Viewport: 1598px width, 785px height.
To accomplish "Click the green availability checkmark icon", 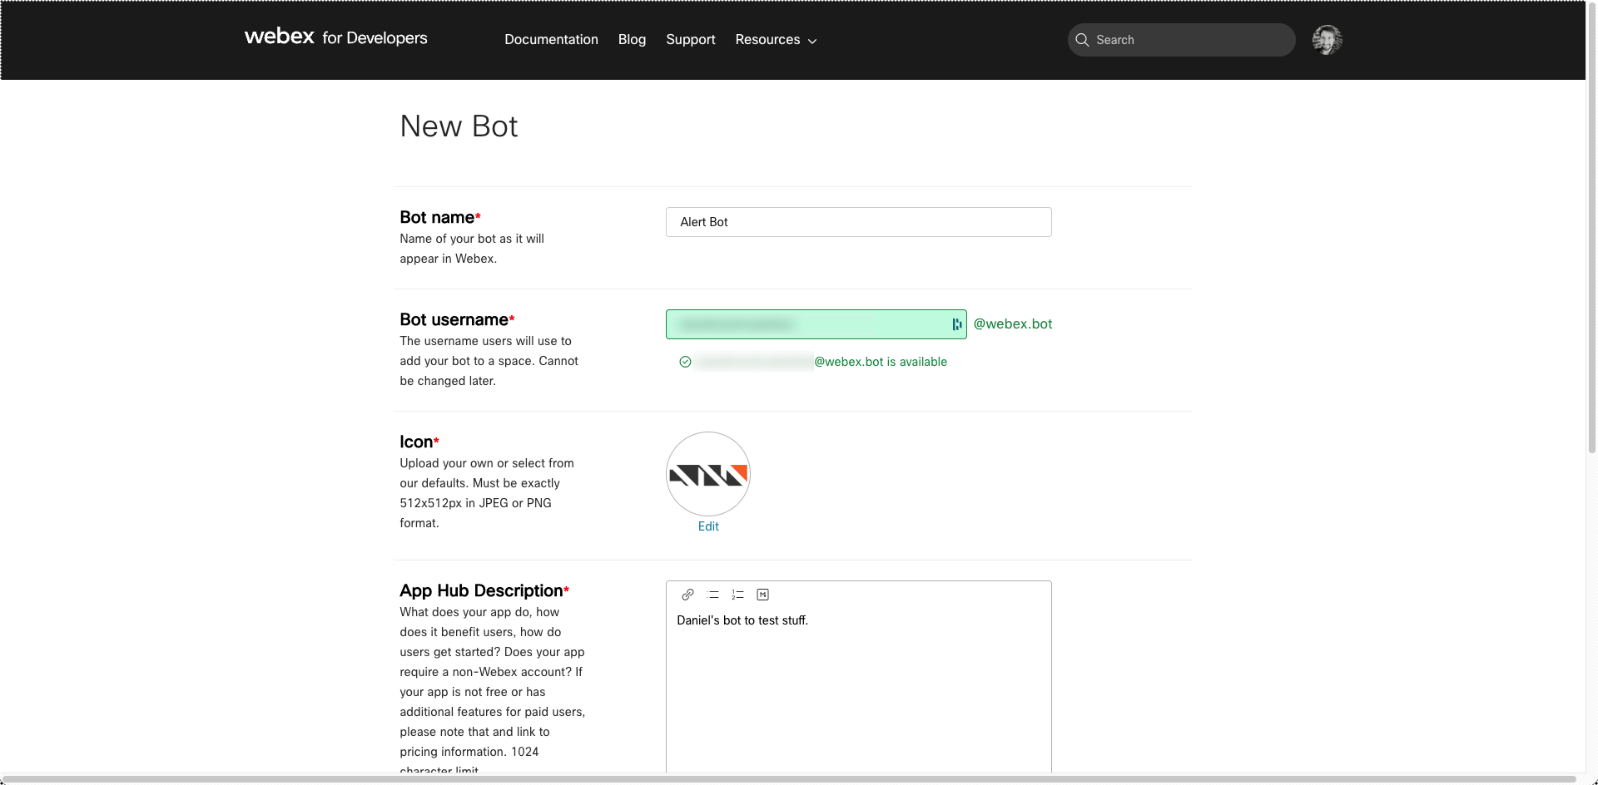I will (685, 362).
